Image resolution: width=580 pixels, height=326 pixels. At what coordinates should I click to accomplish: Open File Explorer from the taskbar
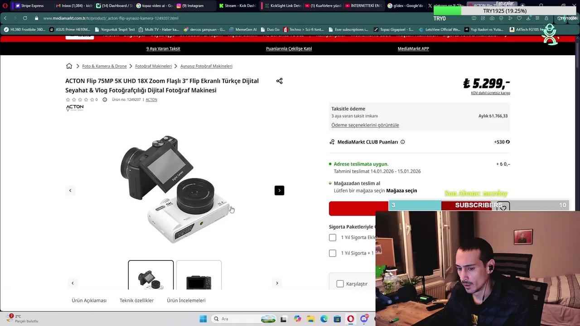tap(310, 319)
